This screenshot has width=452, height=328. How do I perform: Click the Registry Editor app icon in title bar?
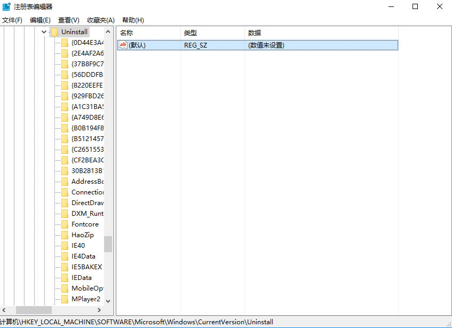tap(6, 6)
